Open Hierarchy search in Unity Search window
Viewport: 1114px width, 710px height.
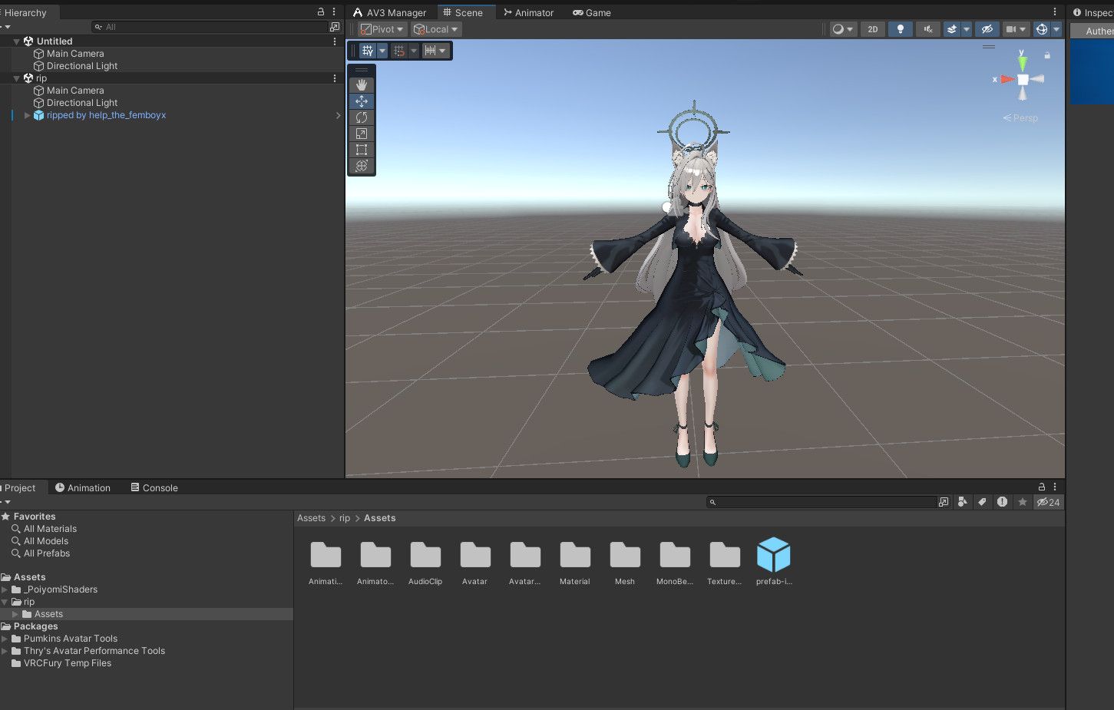click(x=335, y=27)
